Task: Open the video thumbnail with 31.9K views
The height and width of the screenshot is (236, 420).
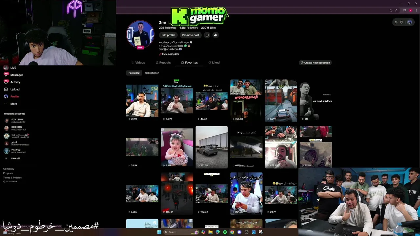Action: pyautogui.click(x=142, y=101)
